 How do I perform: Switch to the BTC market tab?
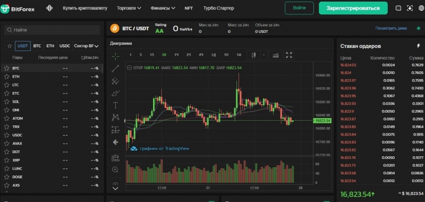37,46
